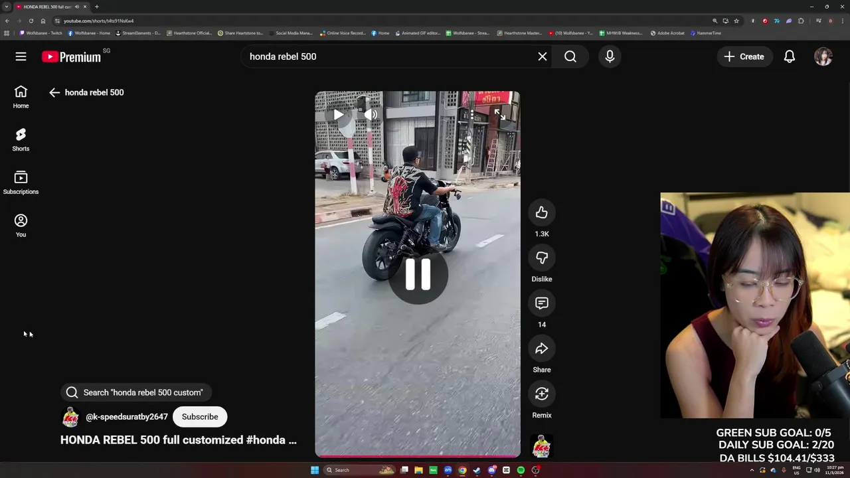
Task: Open the You section in sidebar
Action: [21, 226]
